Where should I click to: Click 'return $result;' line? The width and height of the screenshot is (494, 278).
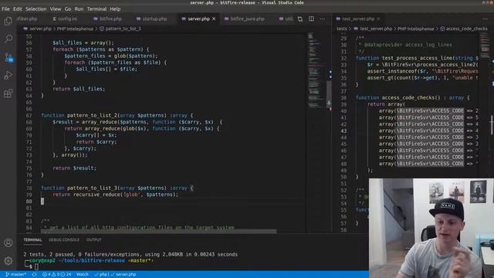pos(74,168)
